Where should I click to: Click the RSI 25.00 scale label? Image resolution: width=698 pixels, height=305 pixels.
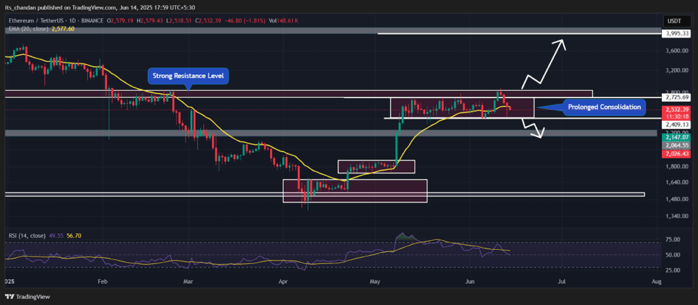(674, 270)
